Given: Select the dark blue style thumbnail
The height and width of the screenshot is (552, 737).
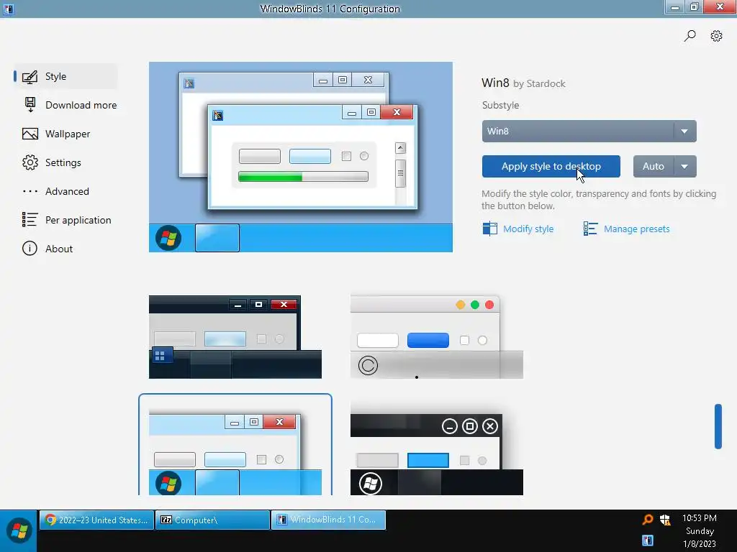Looking at the screenshot, I should [235, 337].
